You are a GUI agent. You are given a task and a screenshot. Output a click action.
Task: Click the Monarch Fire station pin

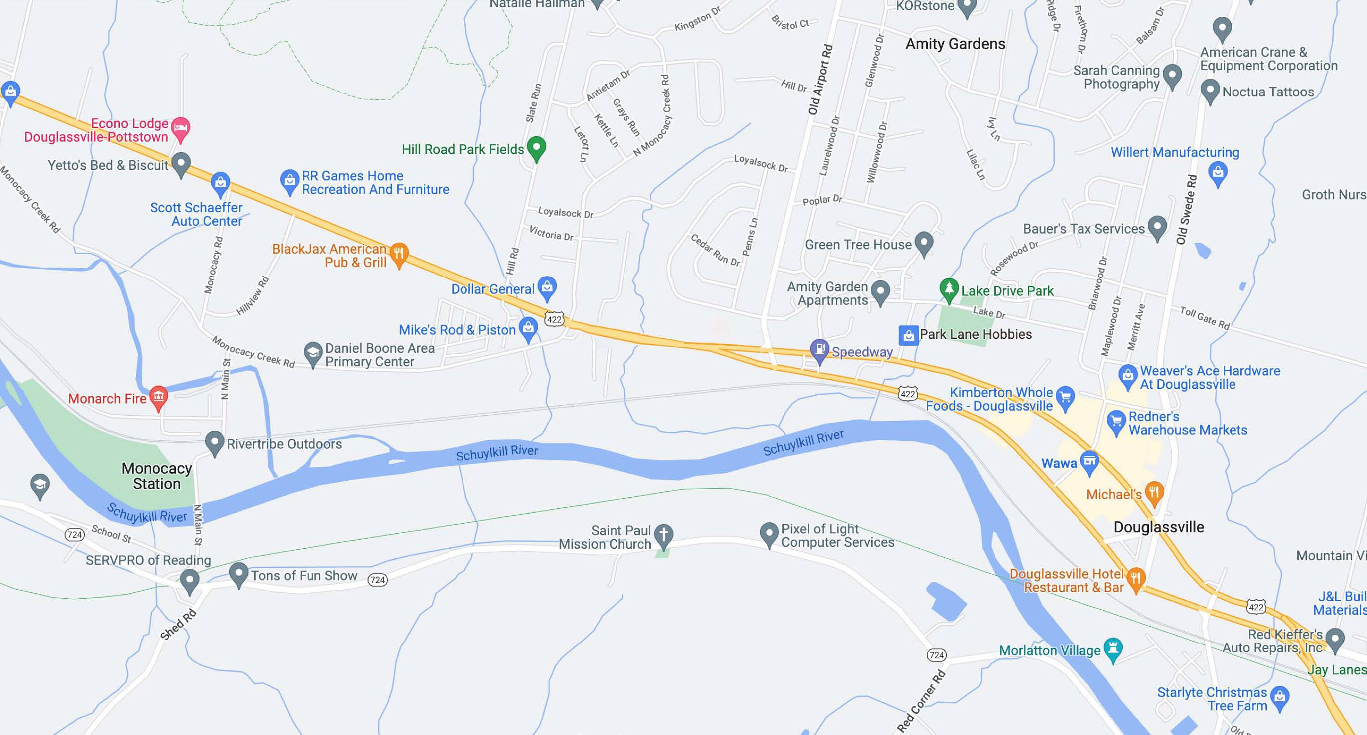point(158,397)
